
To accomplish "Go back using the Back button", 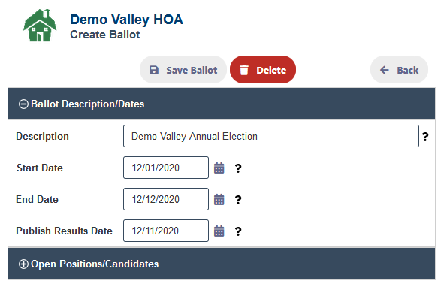I will [399, 70].
